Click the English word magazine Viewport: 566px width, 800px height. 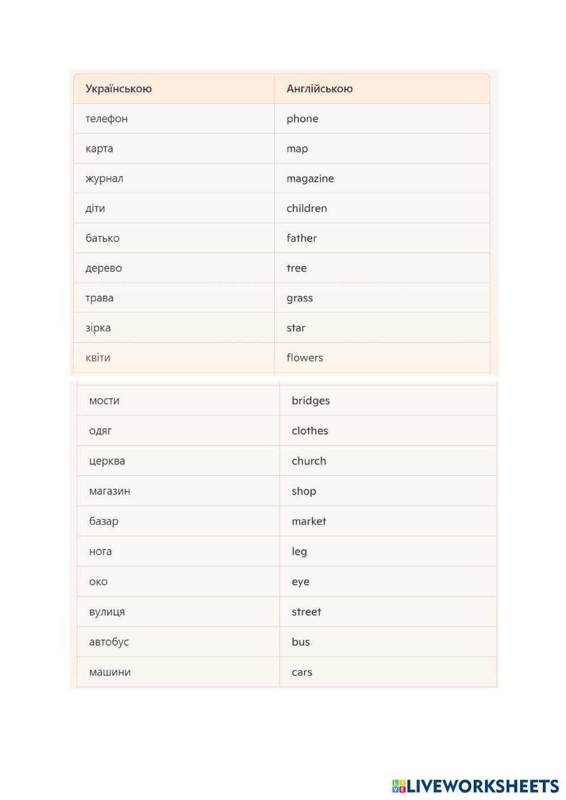click(310, 178)
